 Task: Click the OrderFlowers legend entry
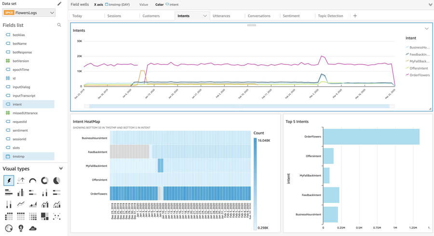point(418,75)
